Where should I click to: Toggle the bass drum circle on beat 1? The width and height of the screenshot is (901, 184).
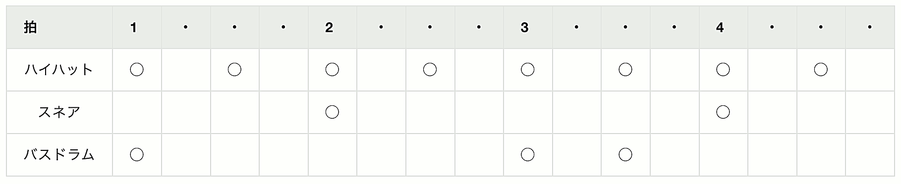click(137, 155)
